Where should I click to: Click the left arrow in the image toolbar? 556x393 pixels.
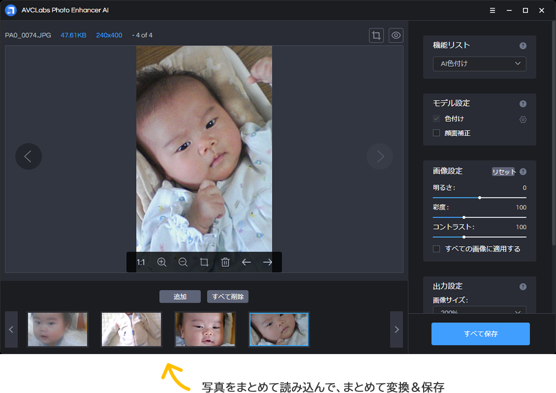(246, 262)
